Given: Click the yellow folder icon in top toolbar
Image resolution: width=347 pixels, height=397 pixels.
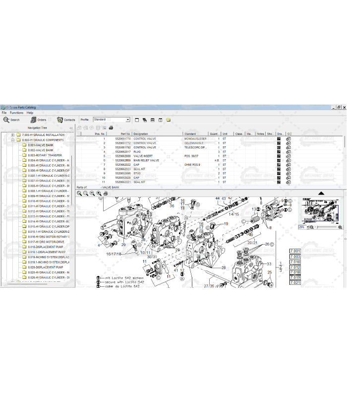Looking at the screenshot, I should (x=169, y=120).
